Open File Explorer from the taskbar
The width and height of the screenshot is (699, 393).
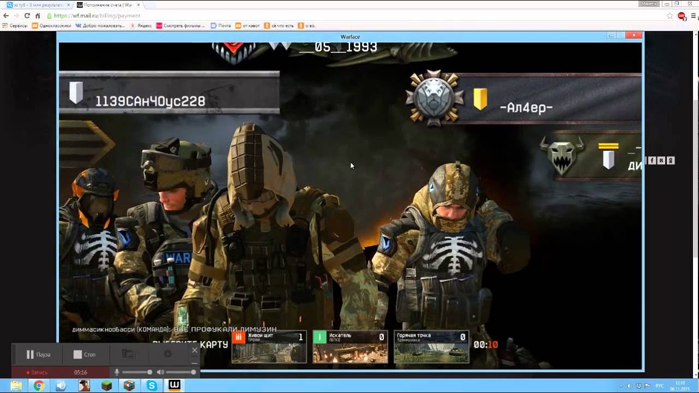[x=16, y=386]
